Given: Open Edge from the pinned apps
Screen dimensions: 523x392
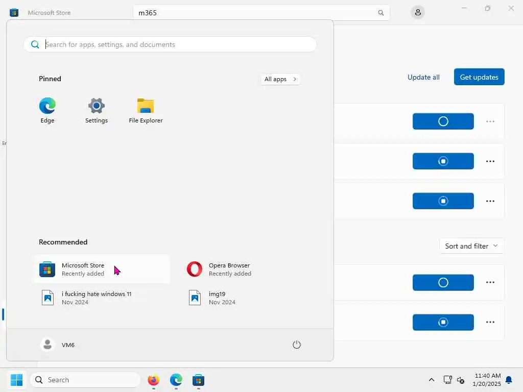Looking at the screenshot, I should click(x=47, y=110).
